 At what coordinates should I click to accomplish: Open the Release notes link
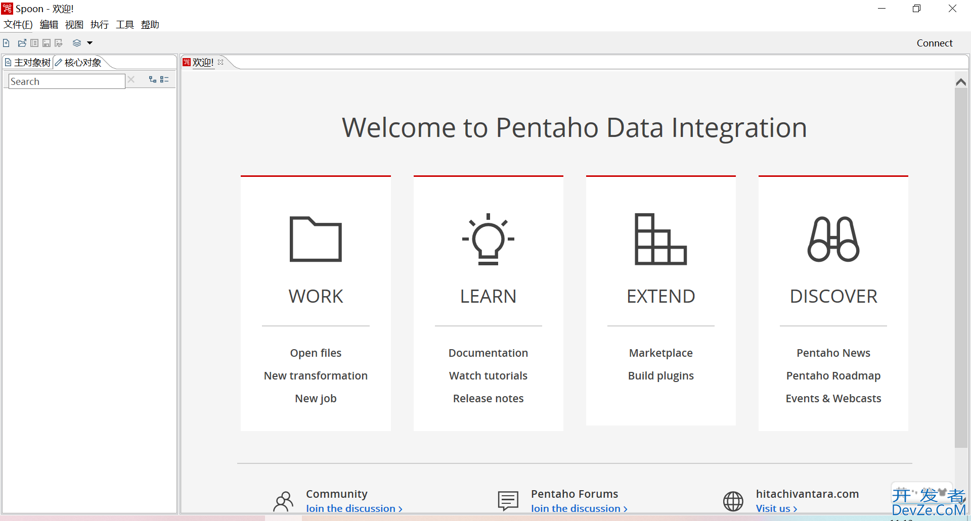point(488,398)
